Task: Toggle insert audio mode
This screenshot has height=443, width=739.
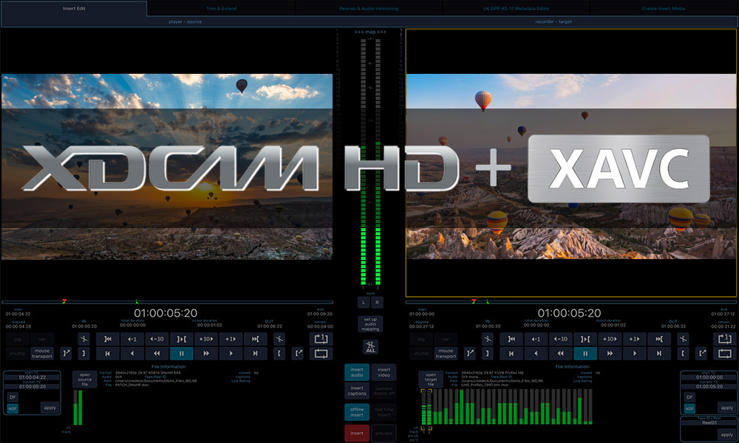Action: click(x=357, y=372)
